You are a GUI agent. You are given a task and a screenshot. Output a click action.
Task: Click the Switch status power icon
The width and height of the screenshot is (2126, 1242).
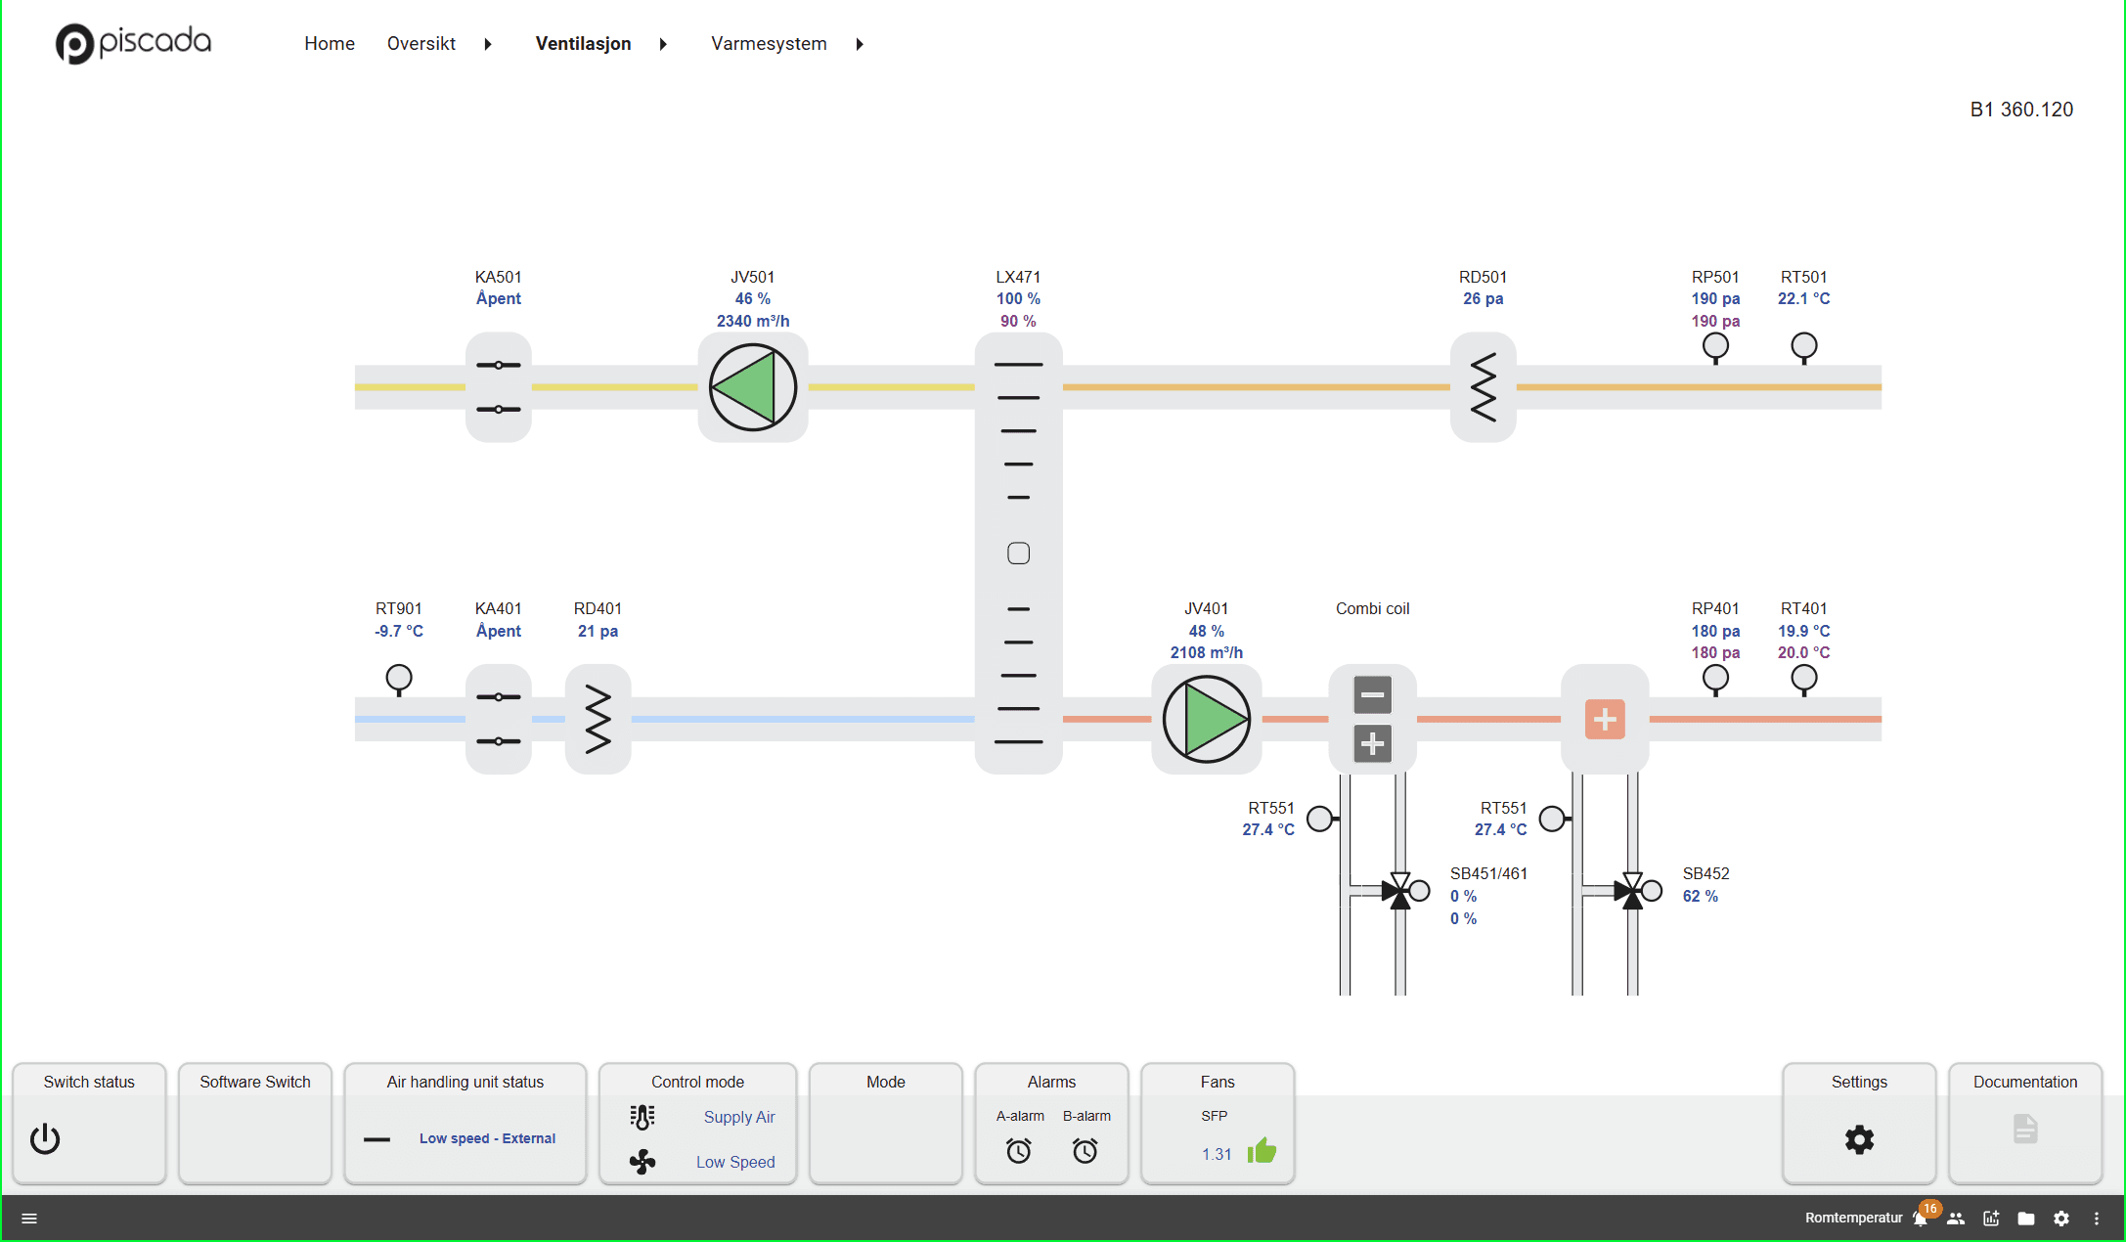(46, 1139)
